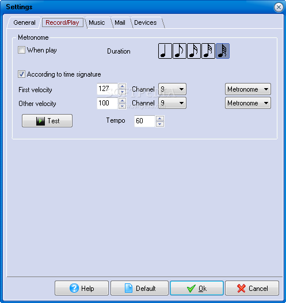
Task: Decrease First velocity with down arrow
Action: tap(122, 92)
